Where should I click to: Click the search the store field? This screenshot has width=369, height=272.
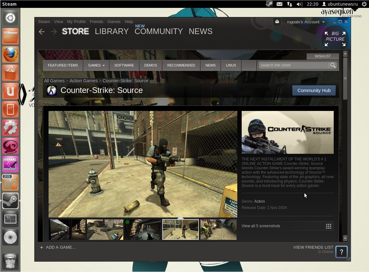pos(293,65)
